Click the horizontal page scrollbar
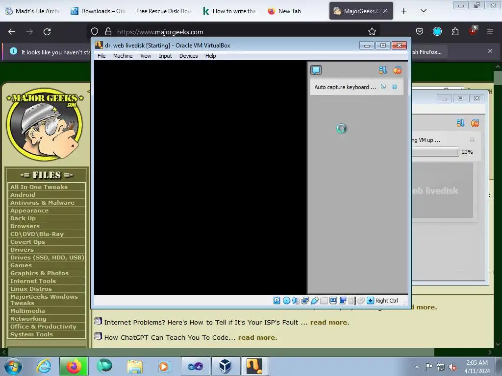The image size is (502, 376). click(221, 352)
